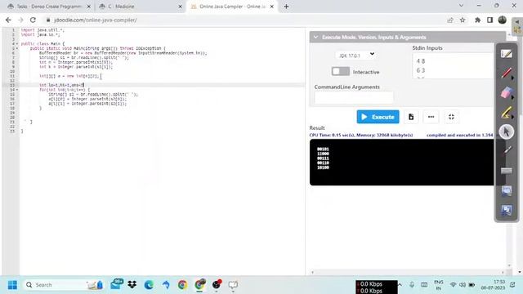Image resolution: width=523 pixels, height=294 pixels.
Task: Open Microsoft Edge from taskbar
Action: pyautogui.click(x=149, y=285)
